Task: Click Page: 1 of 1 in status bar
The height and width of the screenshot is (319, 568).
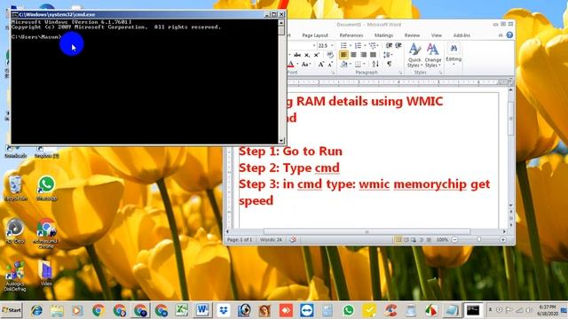Action: tap(240, 240)
